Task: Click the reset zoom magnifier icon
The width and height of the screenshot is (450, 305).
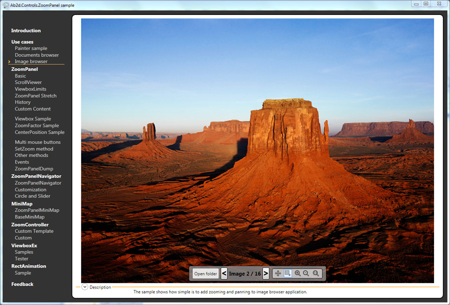Action: (316, 273)
